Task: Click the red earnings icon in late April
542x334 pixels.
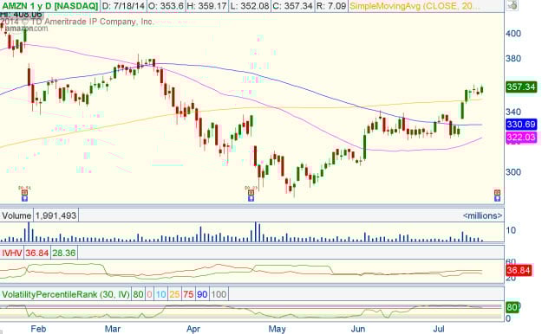Action: (251, 193)
